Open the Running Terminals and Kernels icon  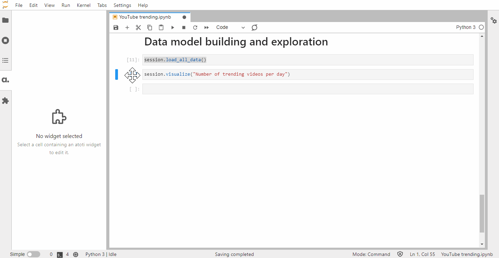[x=6, y=40]
